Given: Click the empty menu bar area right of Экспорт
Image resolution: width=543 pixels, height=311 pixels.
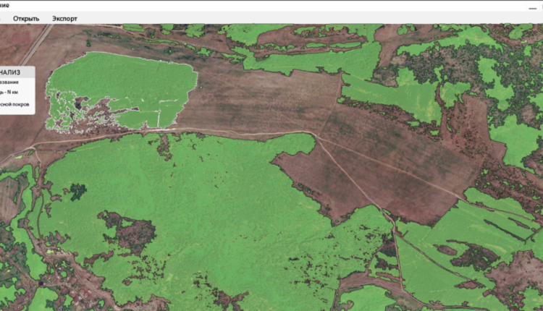Looking at the screenshot, I should pyautogui.click(x=290, y=18).
